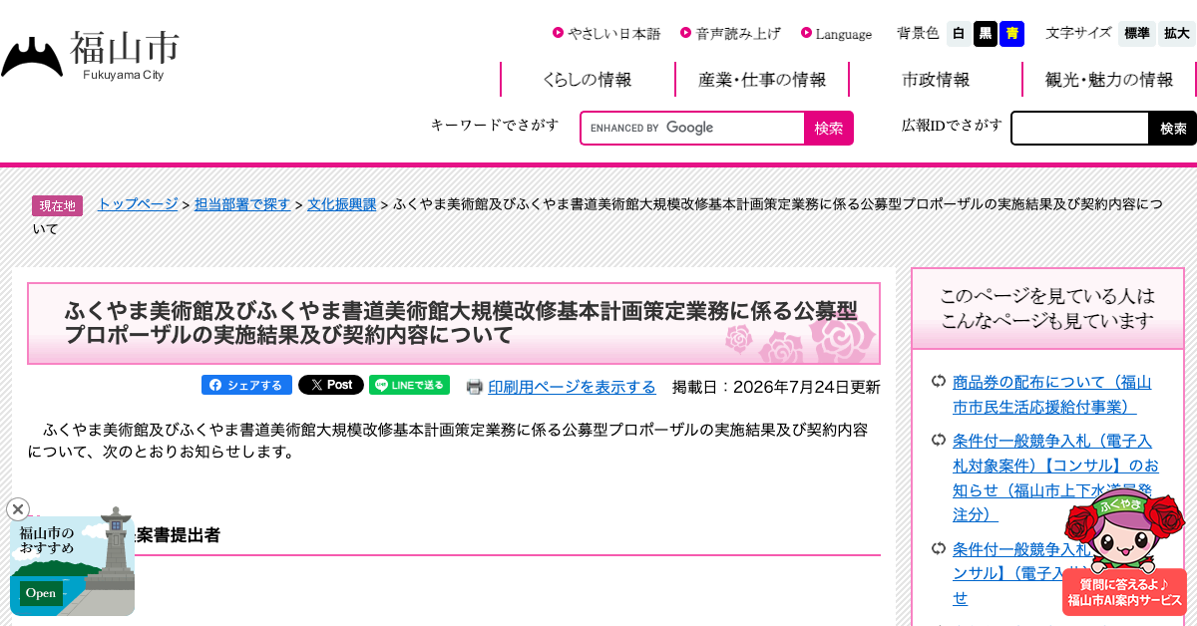Click 掲載日：2026年7月24日更新 text
The image size is (1197, 626).
[x=776, y=387]
